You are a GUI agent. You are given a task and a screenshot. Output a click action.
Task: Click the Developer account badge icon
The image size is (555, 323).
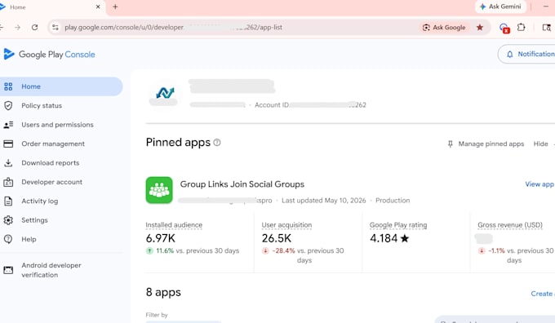pos(8,182)
